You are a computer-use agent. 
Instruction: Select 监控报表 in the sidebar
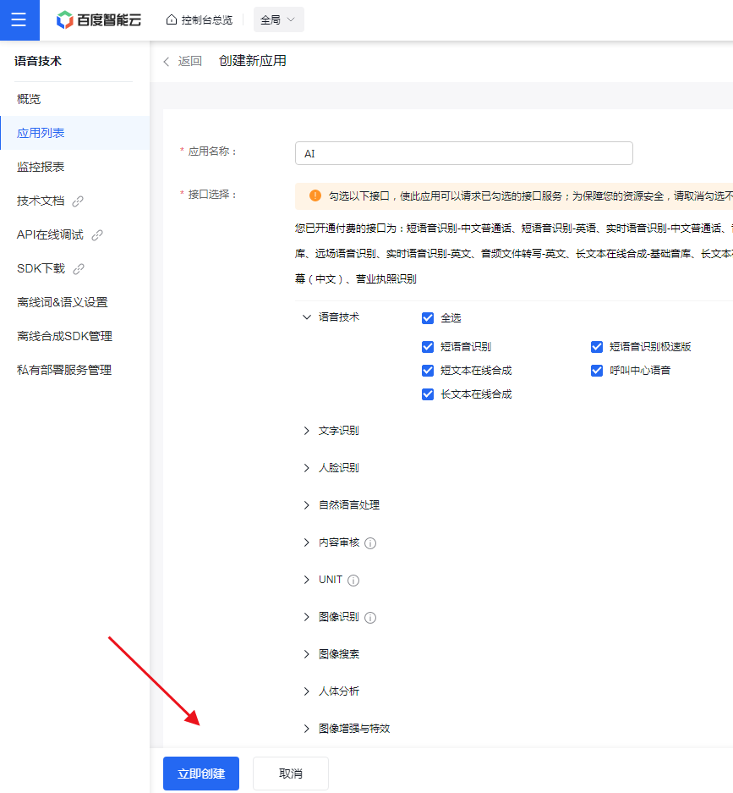41,167
